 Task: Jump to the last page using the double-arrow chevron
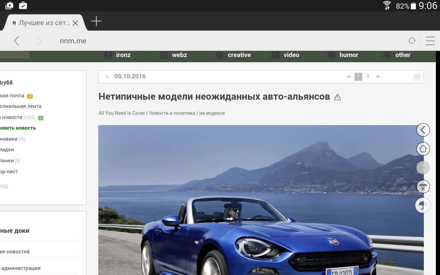point(378,76)
